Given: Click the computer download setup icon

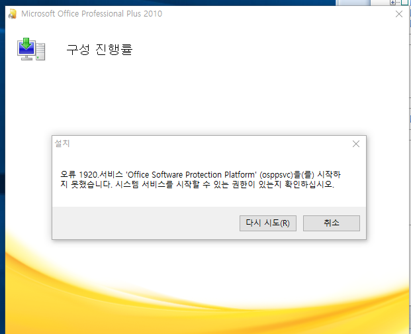Looking at the screenshot, I should (31, 49).
